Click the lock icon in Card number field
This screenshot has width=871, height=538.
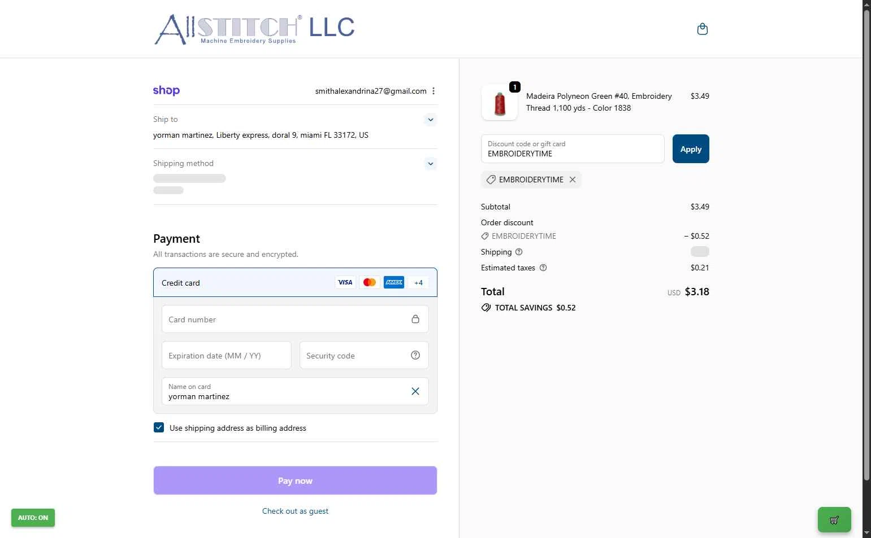(x=415, y=319)
